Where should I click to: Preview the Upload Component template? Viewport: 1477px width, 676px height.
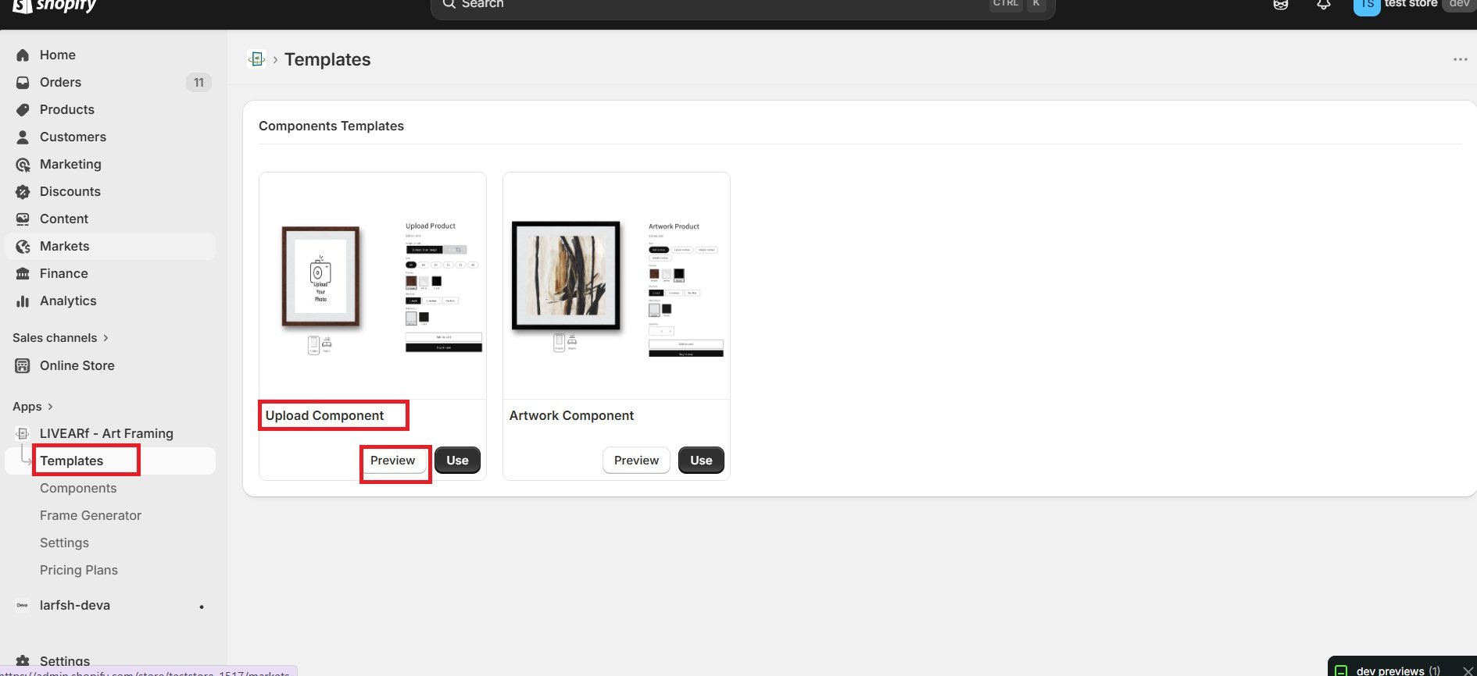tap(393, 461)
